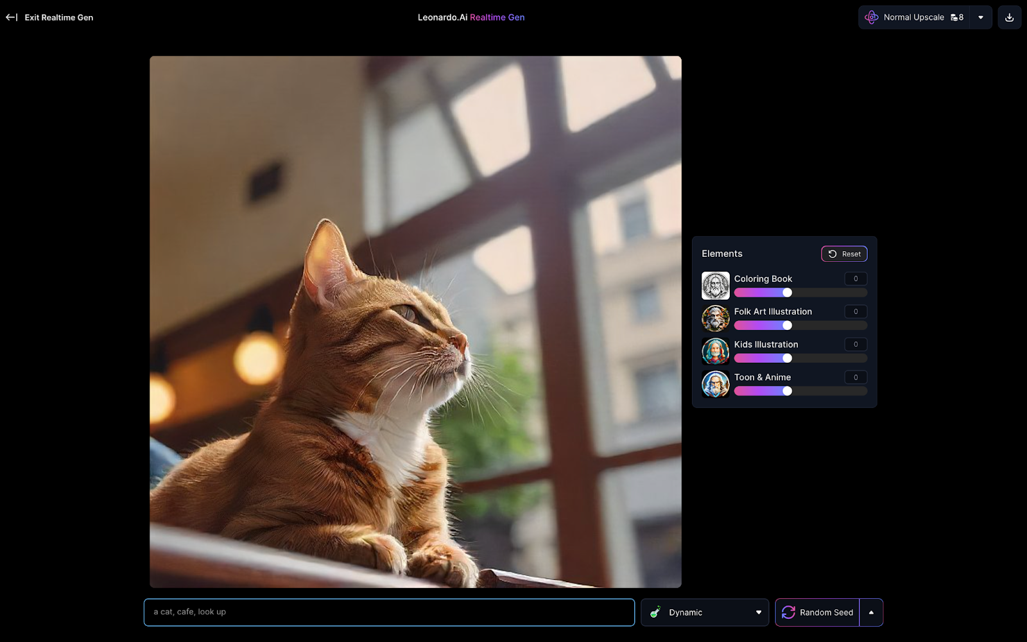Click the Toon & Anime label
The height and width of the screenshot is (642, 1027).
763,377
